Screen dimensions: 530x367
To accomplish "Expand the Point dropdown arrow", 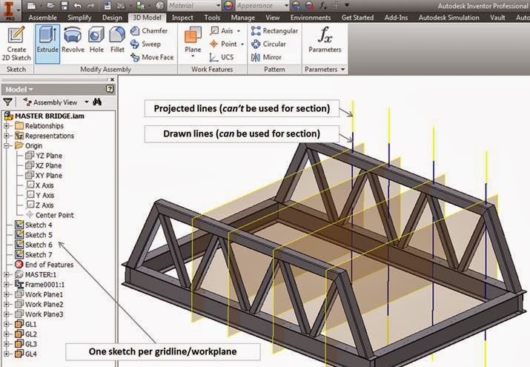I will 242,44.
